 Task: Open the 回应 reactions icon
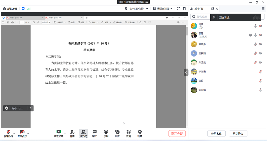pyautogui.click(x=117, y=132)
